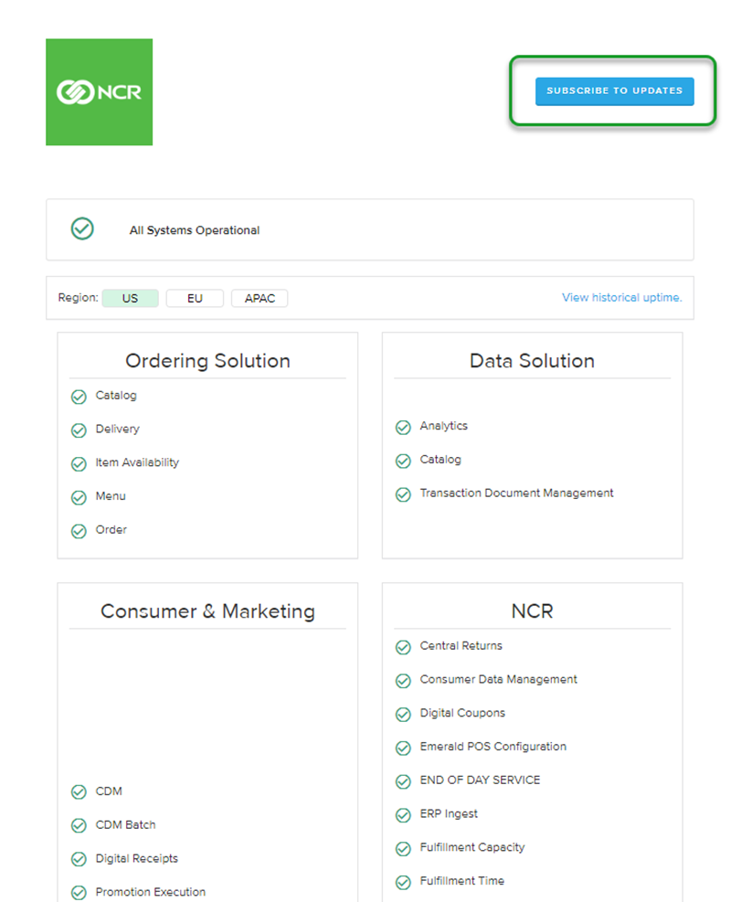The width and height of the screenshot is (731, 902).
Task: Click status icon beside Delivery
Action: (x=79, y=430)
